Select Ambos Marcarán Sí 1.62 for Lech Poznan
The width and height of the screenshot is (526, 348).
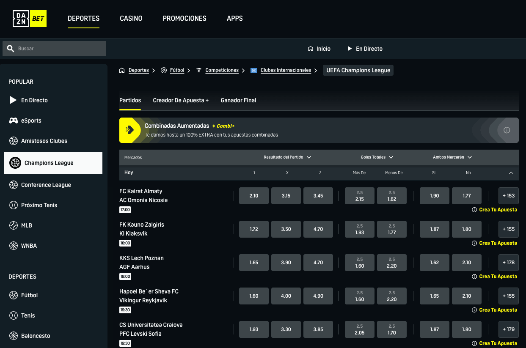tap(435, 263)
